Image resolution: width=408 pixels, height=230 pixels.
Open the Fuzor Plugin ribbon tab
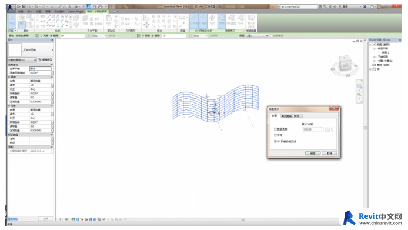[x=76, y=11]
